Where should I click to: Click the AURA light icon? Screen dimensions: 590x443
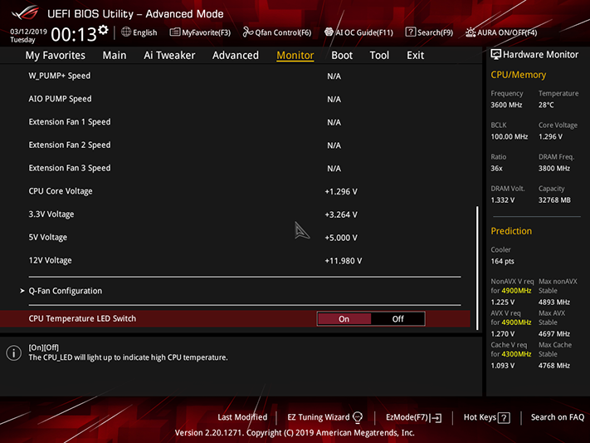pyautogui.click(x=471, y=32)
